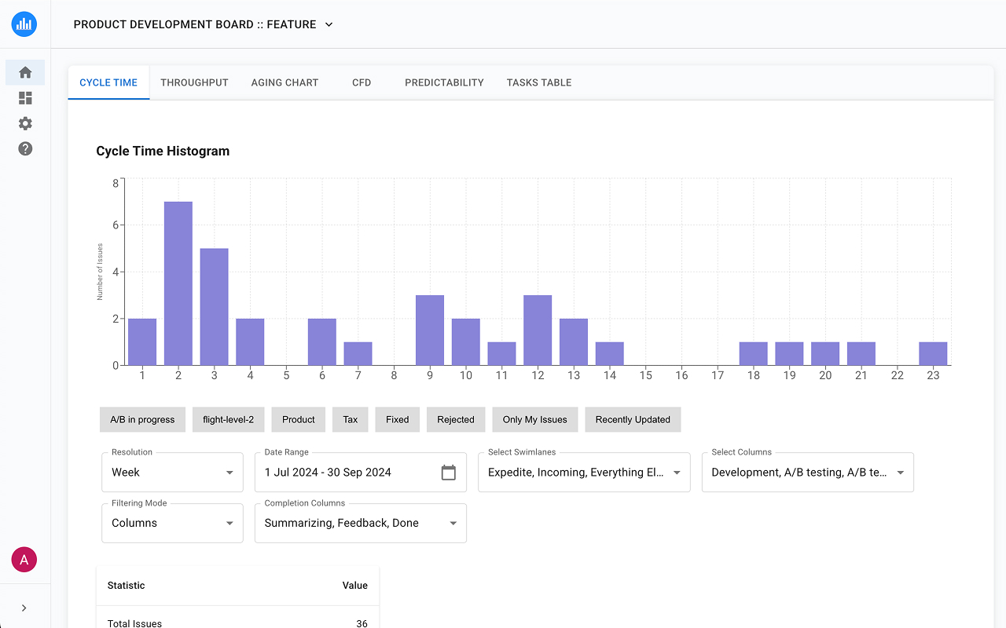Click the Value column header
The image size is (1006, 628).
pyautogui.click(x=355, y=586)
